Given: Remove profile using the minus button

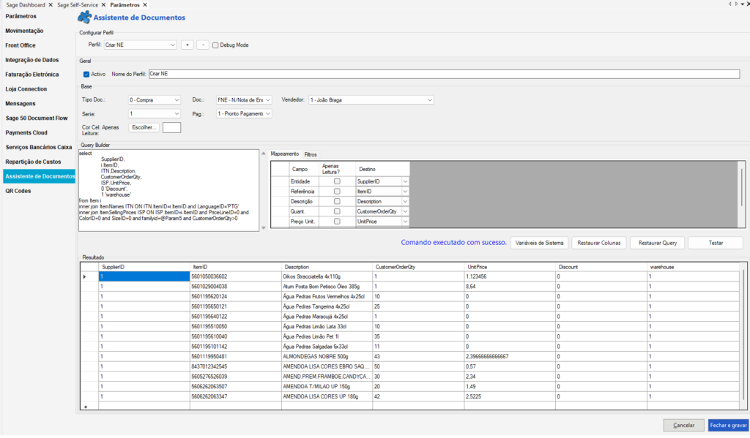Looking at the screenshot, I should click(x=203, y=45).
